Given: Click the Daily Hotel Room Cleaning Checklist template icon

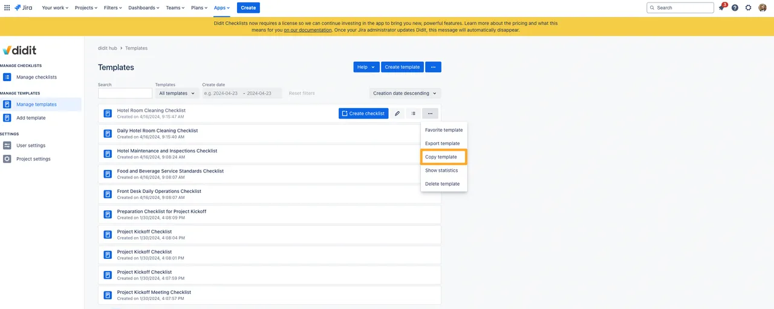Looking at the screenshot, I should click(x=108, y=134).
